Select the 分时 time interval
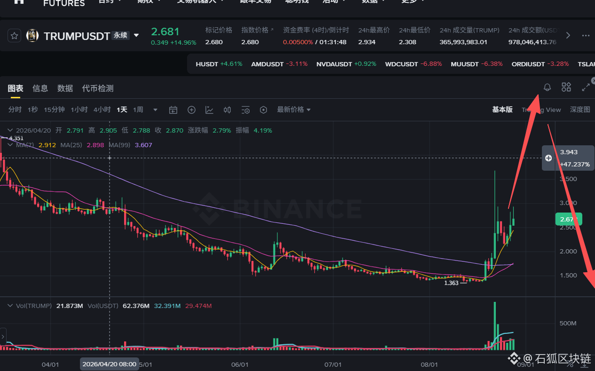Viewport: 595px width, 371px height. coord(15,110)
